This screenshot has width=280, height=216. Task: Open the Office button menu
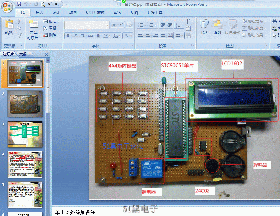point(7,7)
